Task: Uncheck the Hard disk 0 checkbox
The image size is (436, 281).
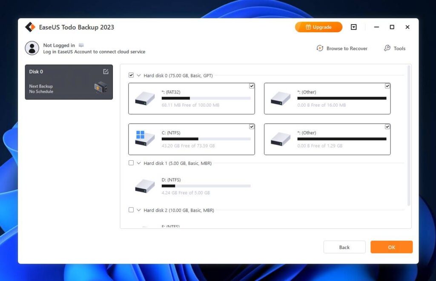Action: tap(132, 75)
